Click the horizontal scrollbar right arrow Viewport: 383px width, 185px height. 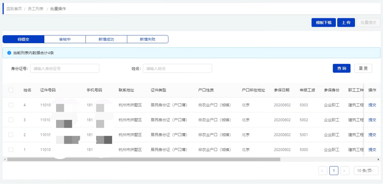click(378, 160)
